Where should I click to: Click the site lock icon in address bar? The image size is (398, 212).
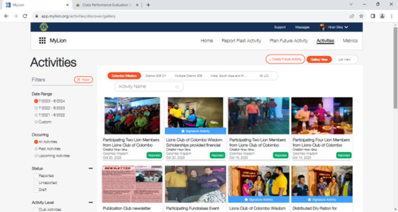(37, 16)
